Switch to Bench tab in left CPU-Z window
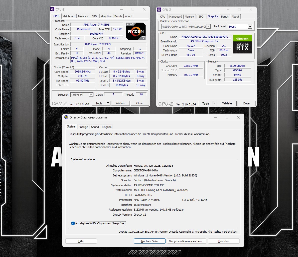Viewport: 298px width, 257px height. point(118,16)
